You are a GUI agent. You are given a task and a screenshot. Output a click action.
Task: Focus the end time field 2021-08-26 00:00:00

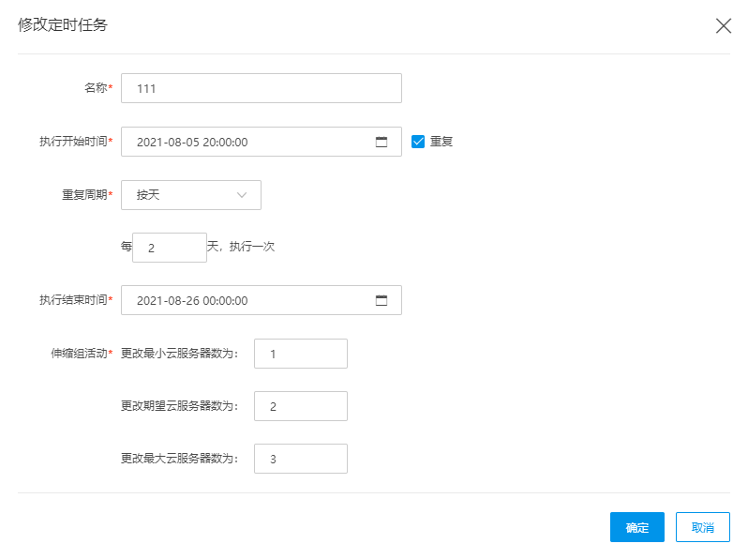coord(262,300)
